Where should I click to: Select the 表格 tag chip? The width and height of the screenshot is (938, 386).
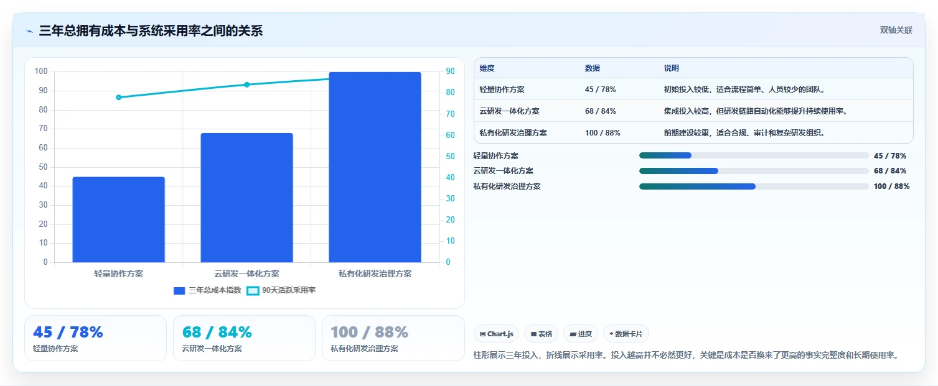(x=541, y=334)
